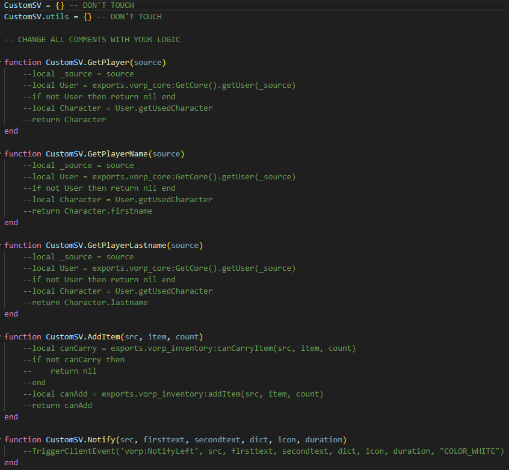This screenshot has height=470, width=509.
Task: Click the duration parameter in Notify signature
Action: (324, 440)
